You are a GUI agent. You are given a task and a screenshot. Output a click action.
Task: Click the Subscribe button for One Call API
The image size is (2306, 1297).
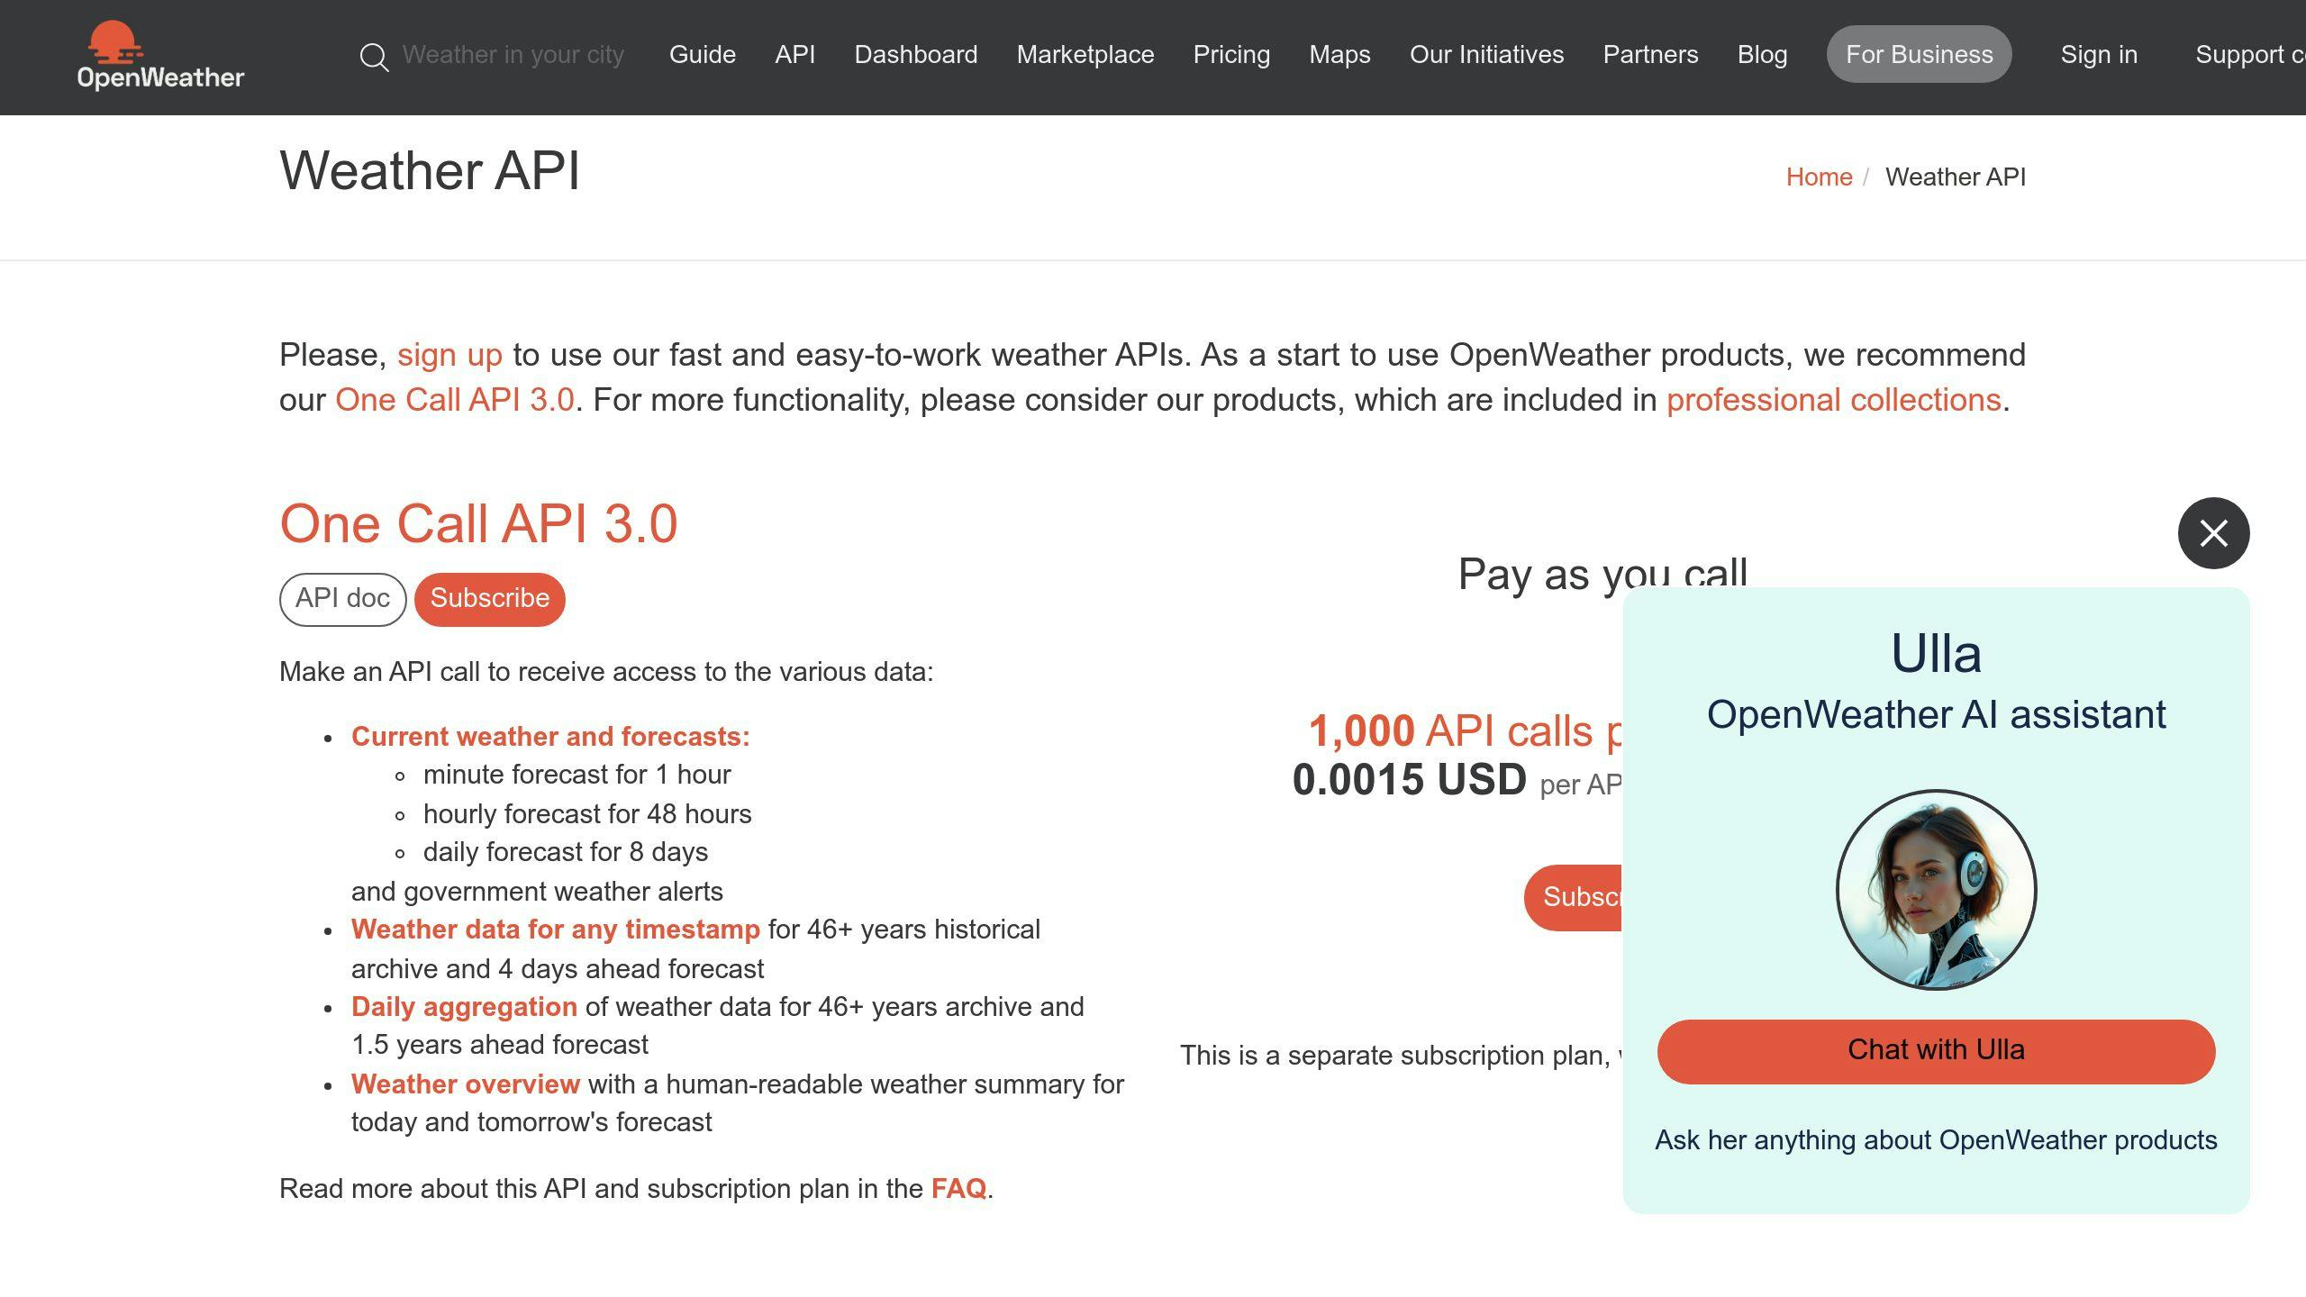pyautogui.click(x=489, y=599)
